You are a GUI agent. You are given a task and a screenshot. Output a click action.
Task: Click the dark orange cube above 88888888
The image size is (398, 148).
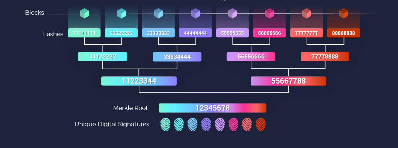(343, 13)
